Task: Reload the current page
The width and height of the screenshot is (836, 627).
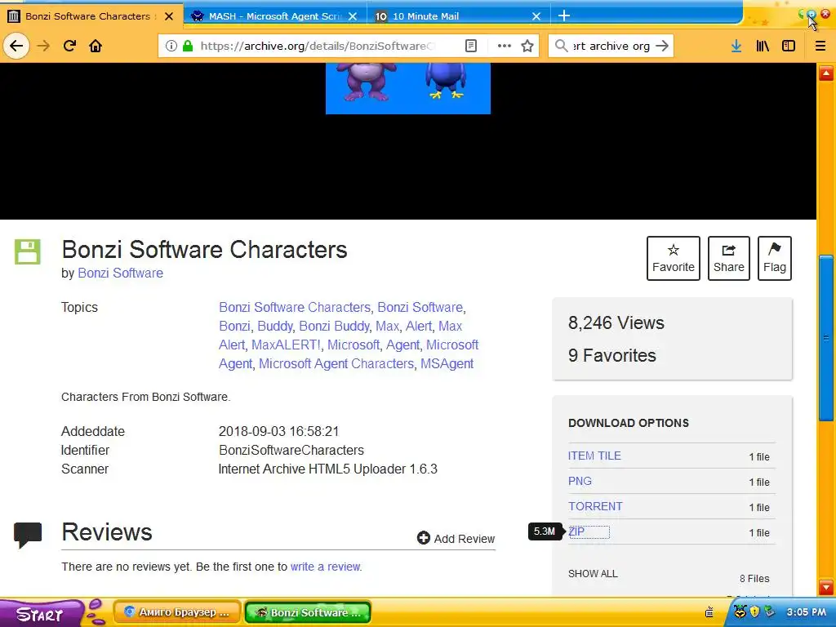Action: pos(70,46)
